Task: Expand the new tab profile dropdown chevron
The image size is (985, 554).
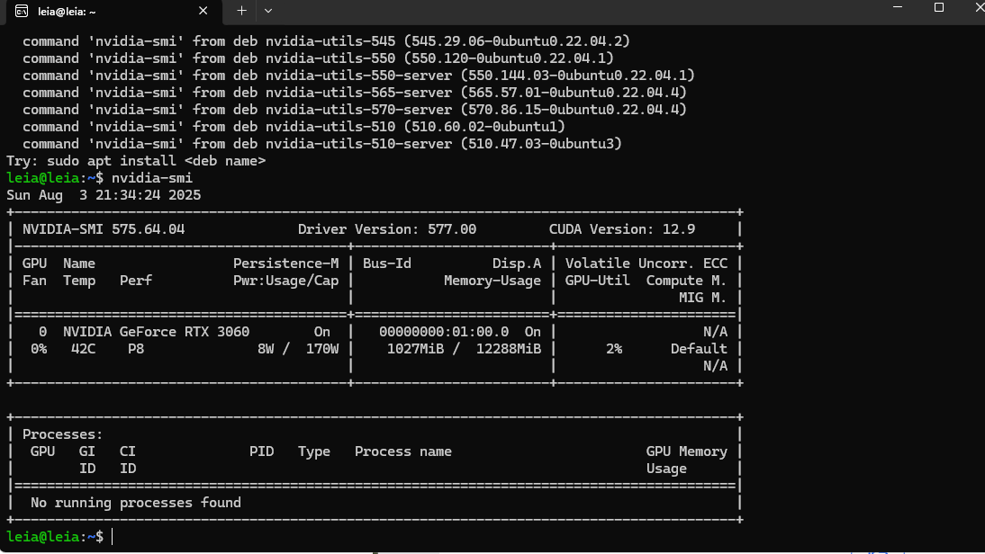Action: 268,11
